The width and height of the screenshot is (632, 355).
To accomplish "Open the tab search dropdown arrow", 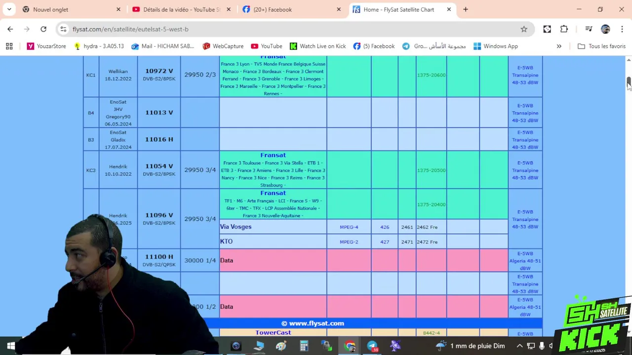I will pyautogui.click(x=9, y=9).
